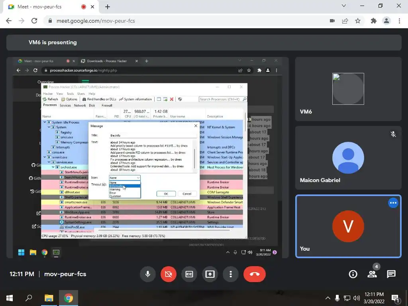The width and height of the screenshot is (408, 306).
Task: Click Icon combo box showing None
Action: coord(125,178)
